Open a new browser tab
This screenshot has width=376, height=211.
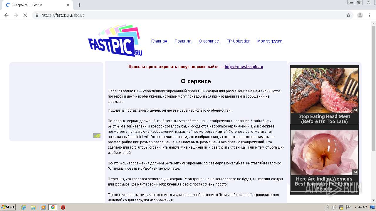(x=79, y=5)
